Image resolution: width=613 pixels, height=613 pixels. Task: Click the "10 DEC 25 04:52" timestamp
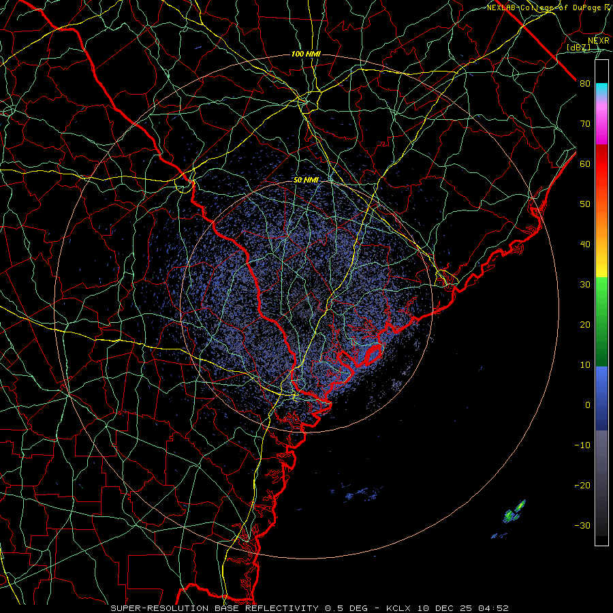click(463, 608)
